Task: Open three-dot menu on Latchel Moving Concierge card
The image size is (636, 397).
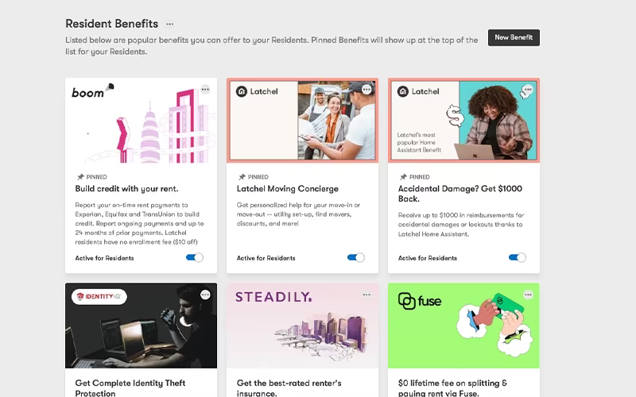Action: pyautogui.click(x=366, y=90)
